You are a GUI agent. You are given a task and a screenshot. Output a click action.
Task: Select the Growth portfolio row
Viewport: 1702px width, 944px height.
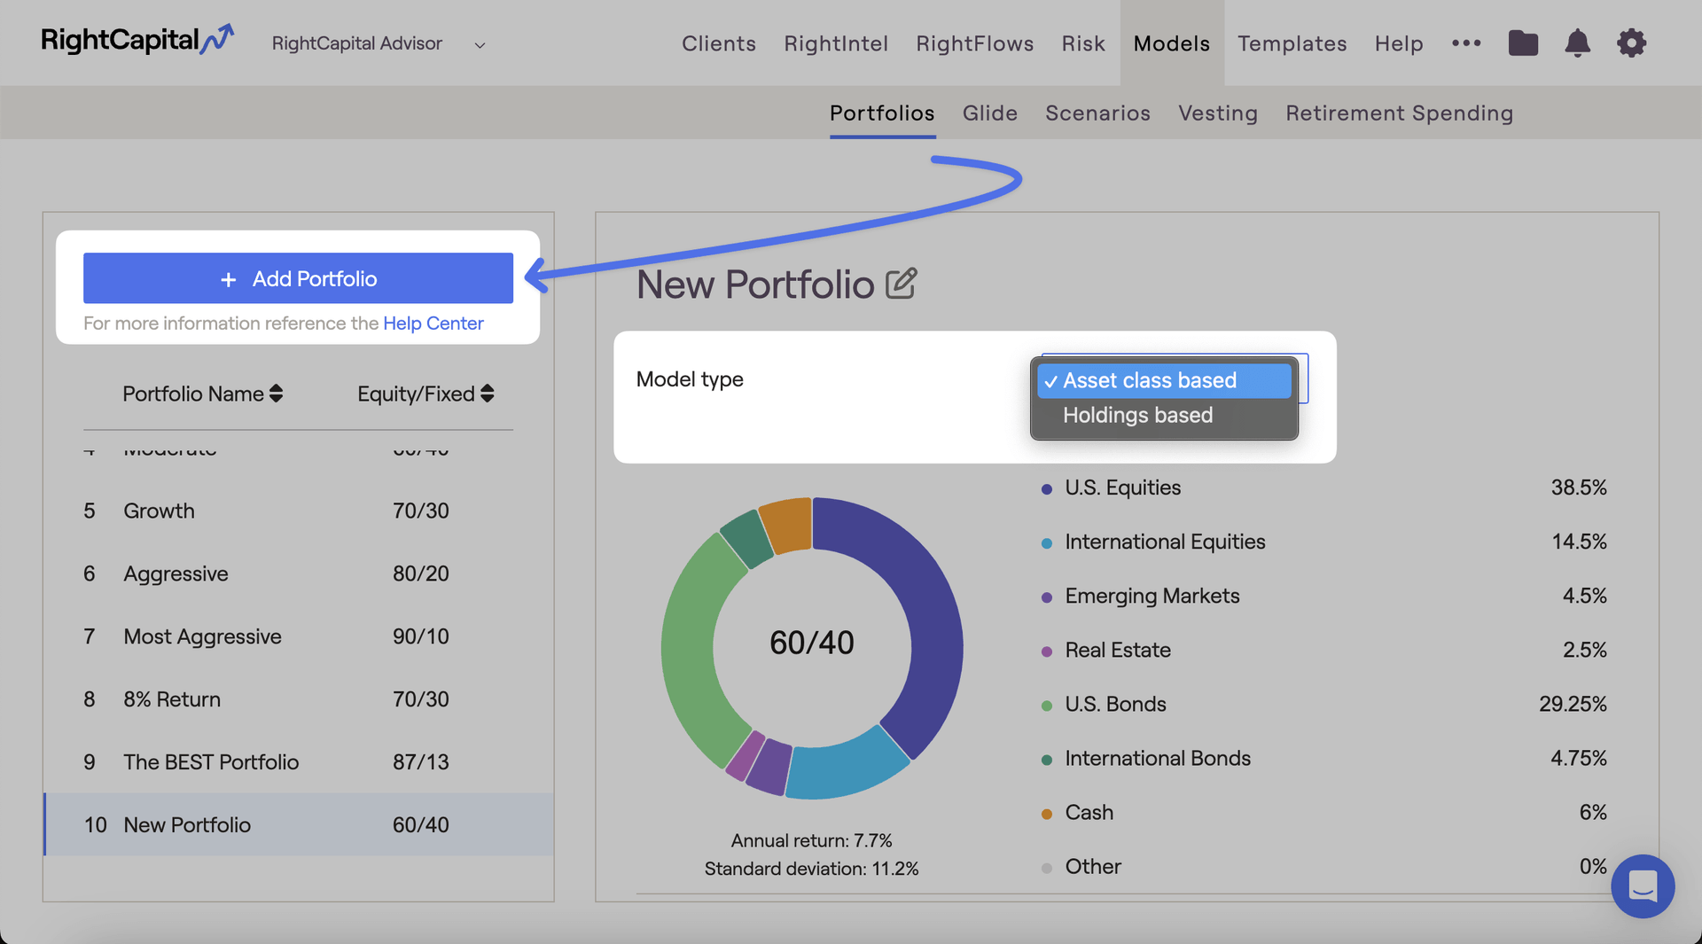coord(298,511)
